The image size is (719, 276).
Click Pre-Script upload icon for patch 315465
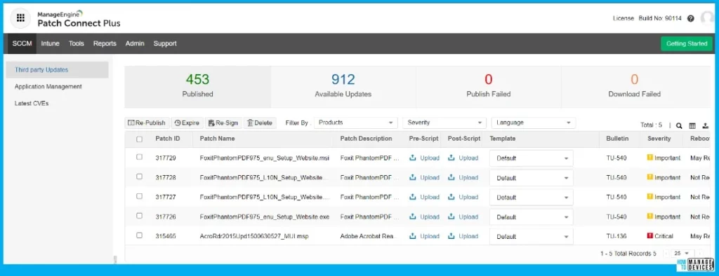(x=412, y=236)
